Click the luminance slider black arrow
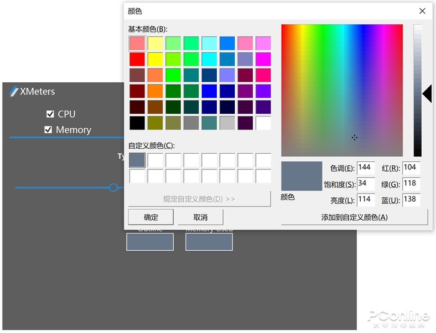436x333 pixels. pyautogui.click(x=427, y=93)
